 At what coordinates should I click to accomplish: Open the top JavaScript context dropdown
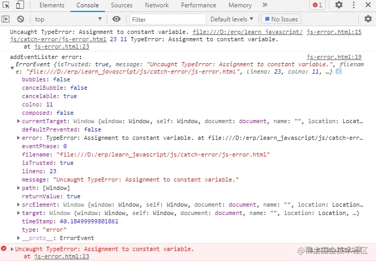pos(68,19)
